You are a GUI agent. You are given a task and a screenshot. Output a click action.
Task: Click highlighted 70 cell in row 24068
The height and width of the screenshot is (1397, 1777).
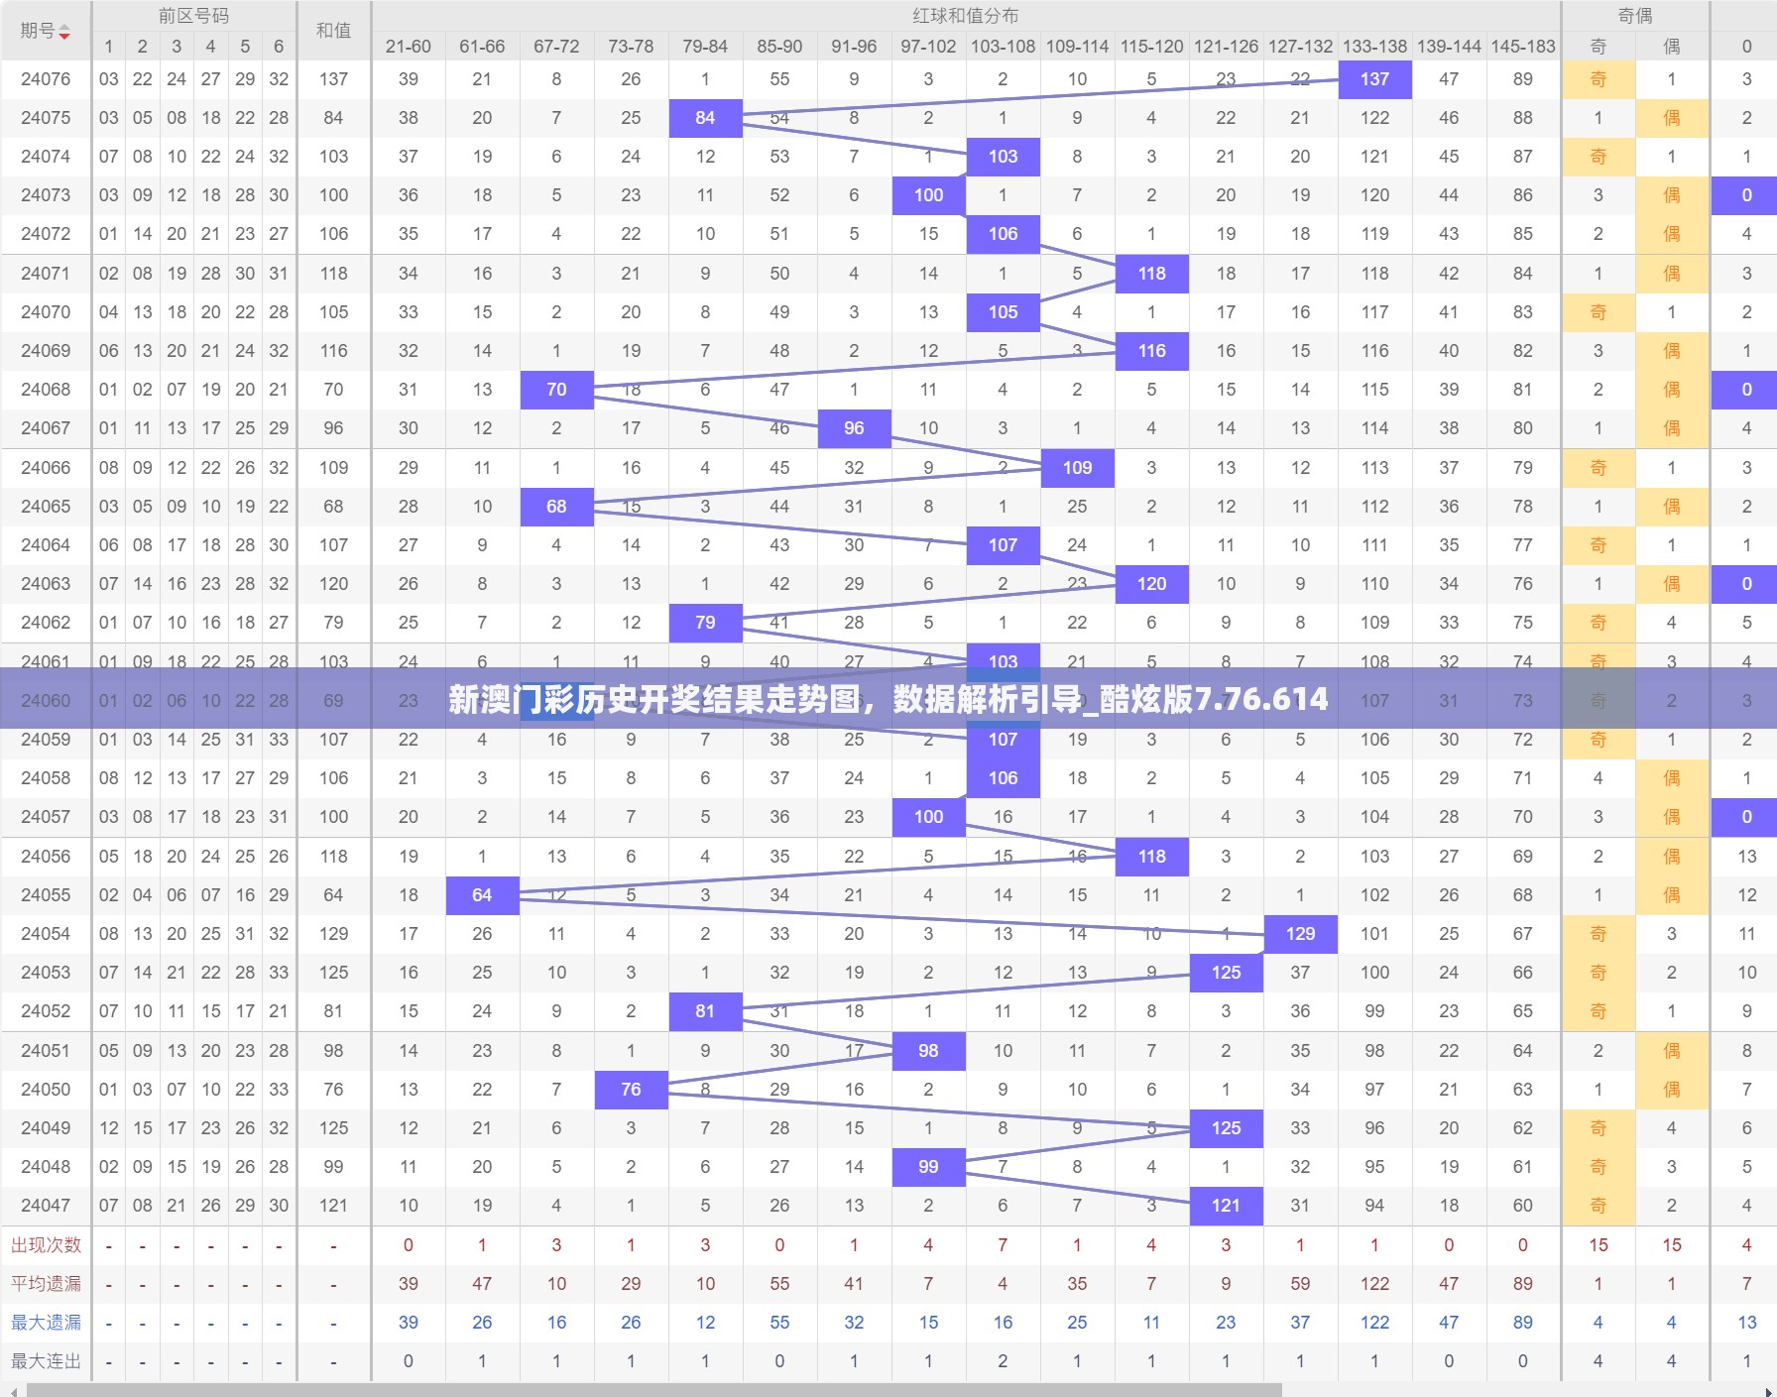click(556, 390)
